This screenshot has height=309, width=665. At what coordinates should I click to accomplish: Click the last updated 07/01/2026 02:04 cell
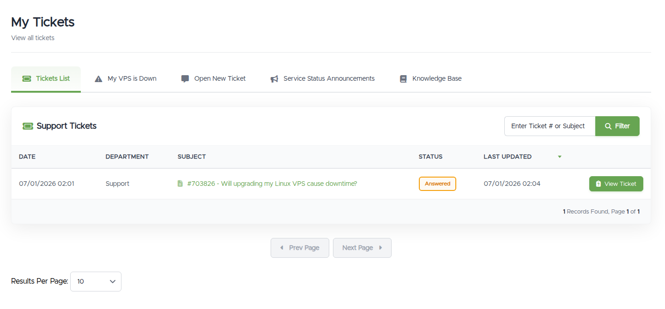click(x=512, y=184)
